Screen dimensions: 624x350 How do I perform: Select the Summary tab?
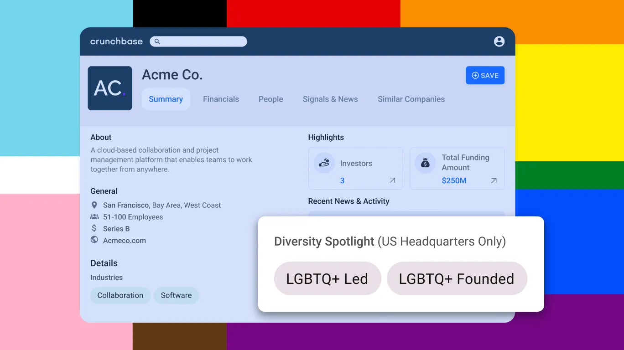[166, 99]
